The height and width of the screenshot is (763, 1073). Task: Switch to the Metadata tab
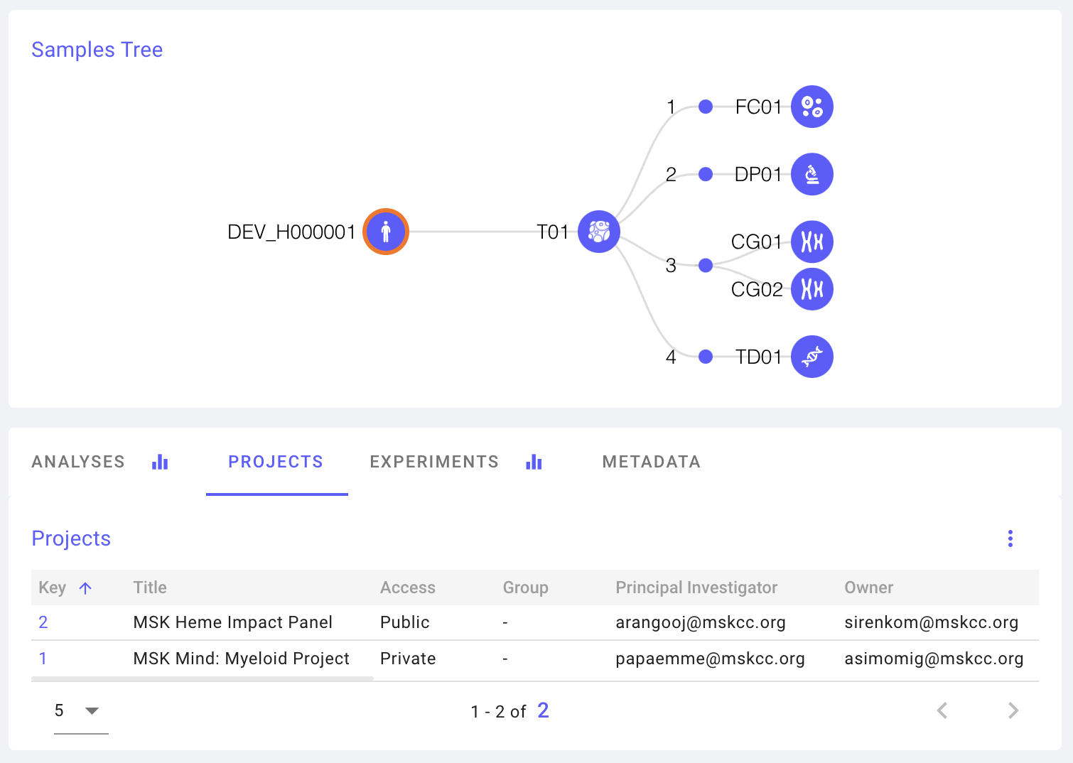[651, 462]
